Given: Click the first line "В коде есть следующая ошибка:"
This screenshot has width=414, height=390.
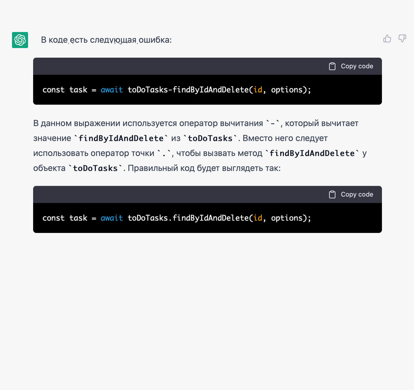Looking at the screenshot, I should pos(106,40).
